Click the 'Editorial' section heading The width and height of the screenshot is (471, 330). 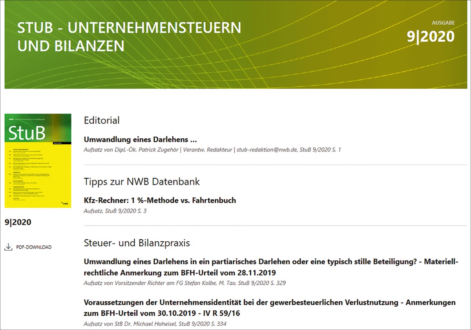tap(102, 120)
